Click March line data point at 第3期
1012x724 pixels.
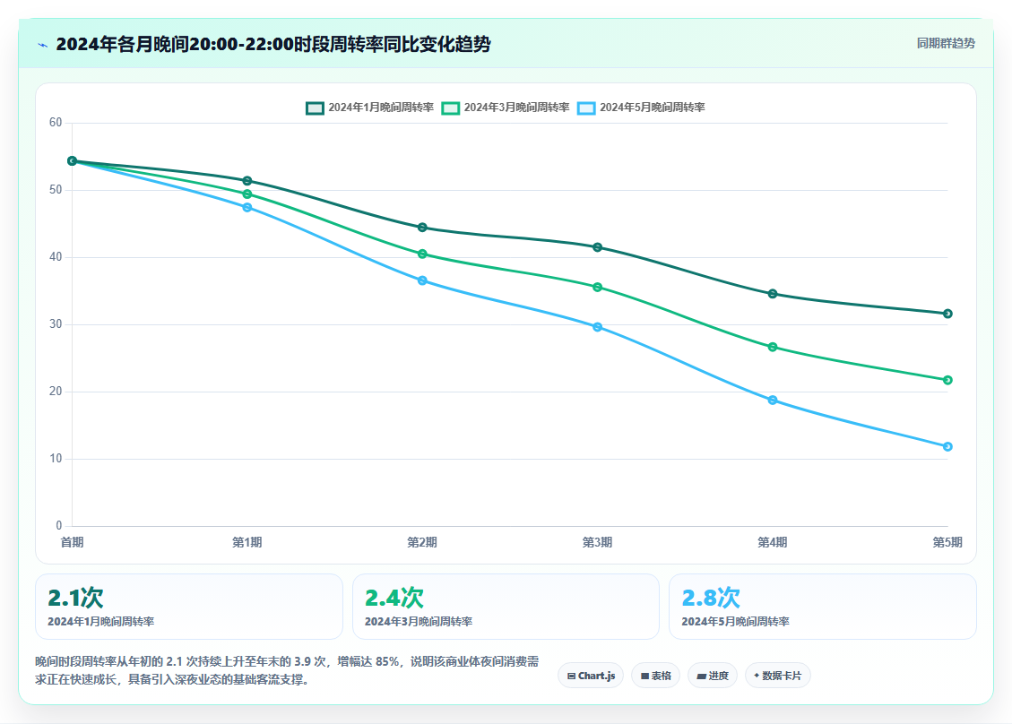coord(598,287)
